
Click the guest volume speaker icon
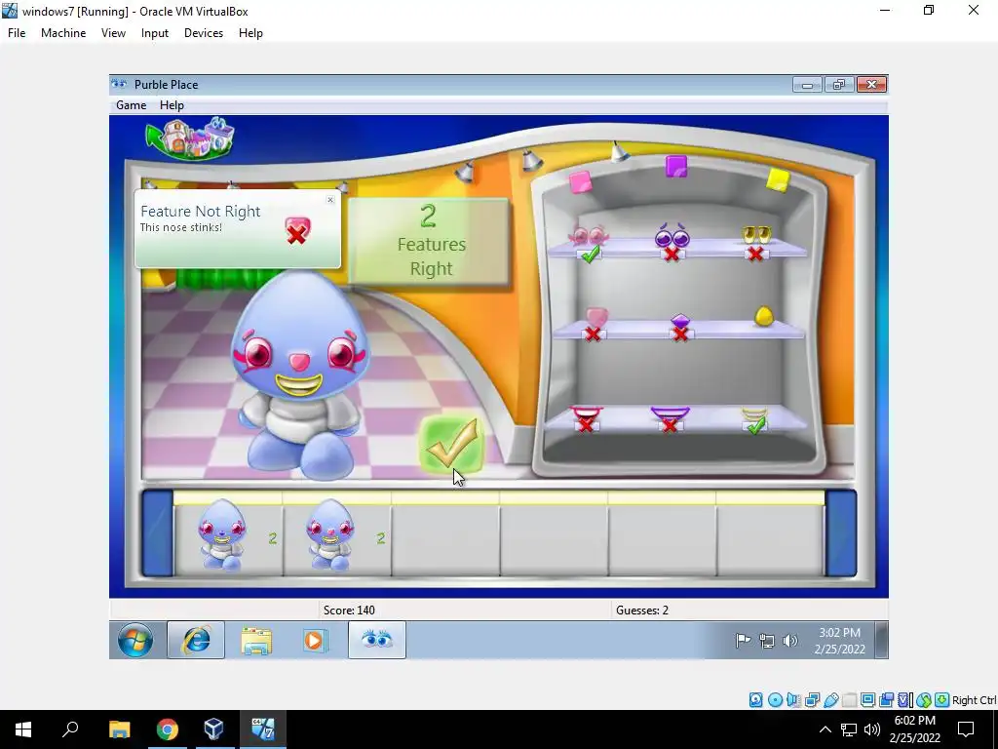click(789, 641)
